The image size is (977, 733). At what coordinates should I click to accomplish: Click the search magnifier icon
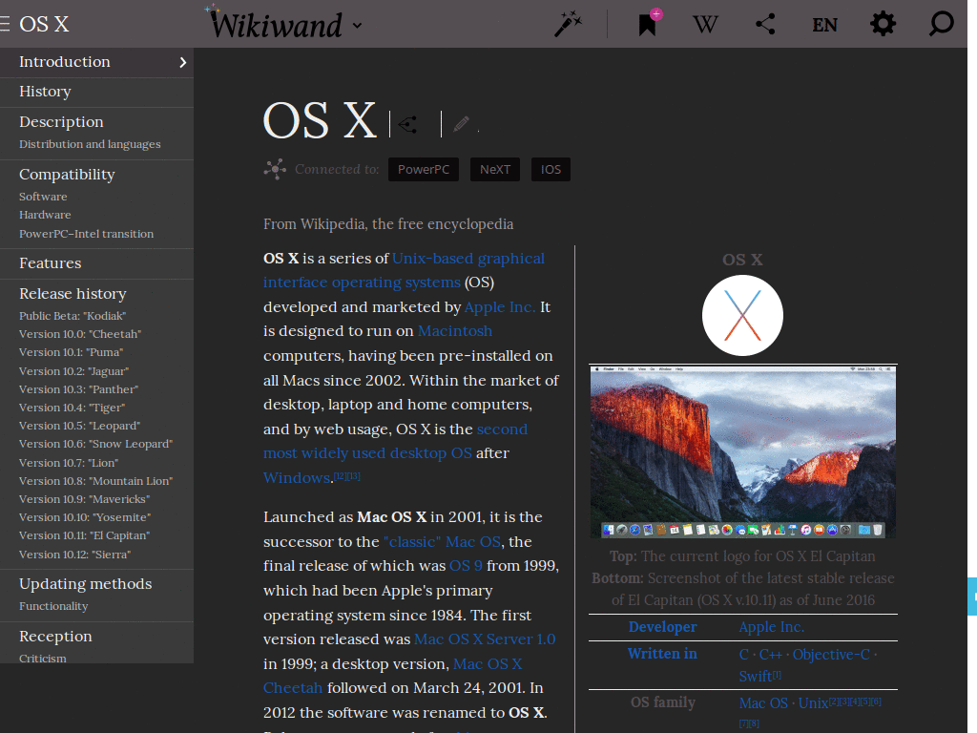(x=939, y=23)
